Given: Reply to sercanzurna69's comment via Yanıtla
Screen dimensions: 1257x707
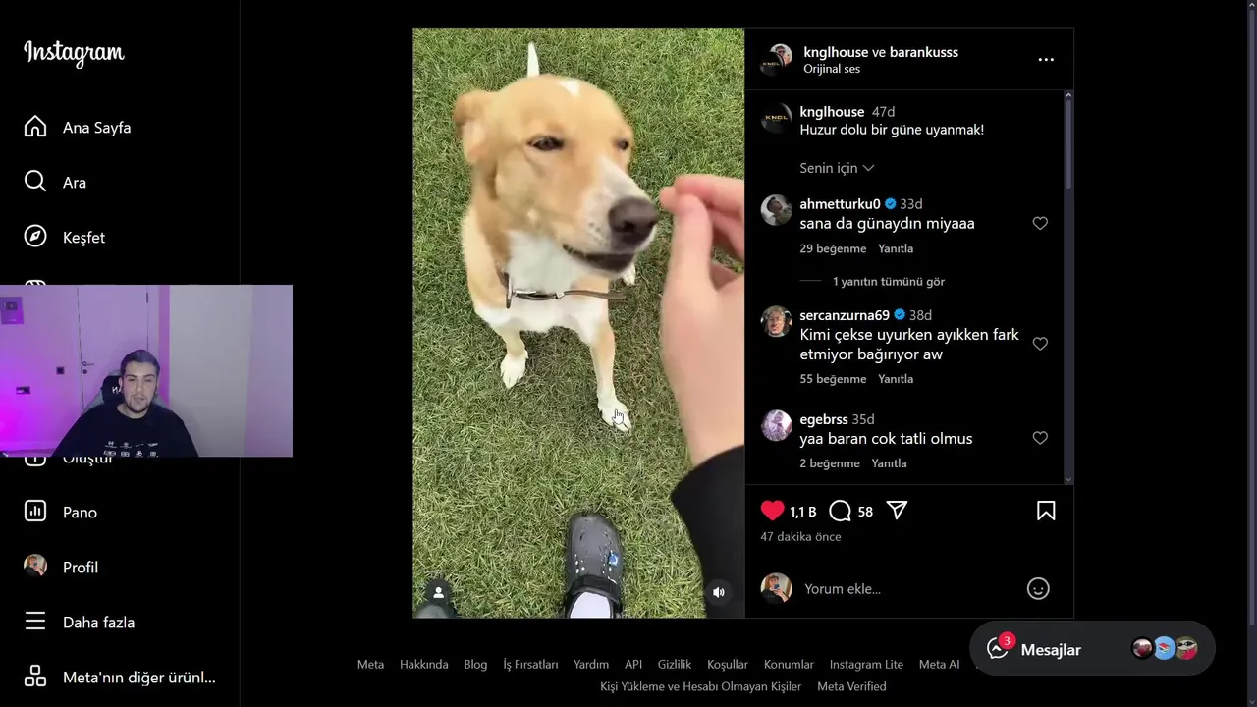Looking at the screenshot, I should (896, 379).
